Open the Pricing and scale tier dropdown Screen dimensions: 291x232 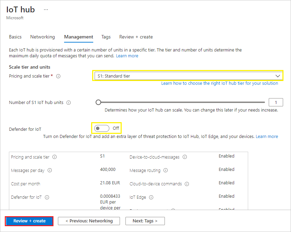pos(278,75)
